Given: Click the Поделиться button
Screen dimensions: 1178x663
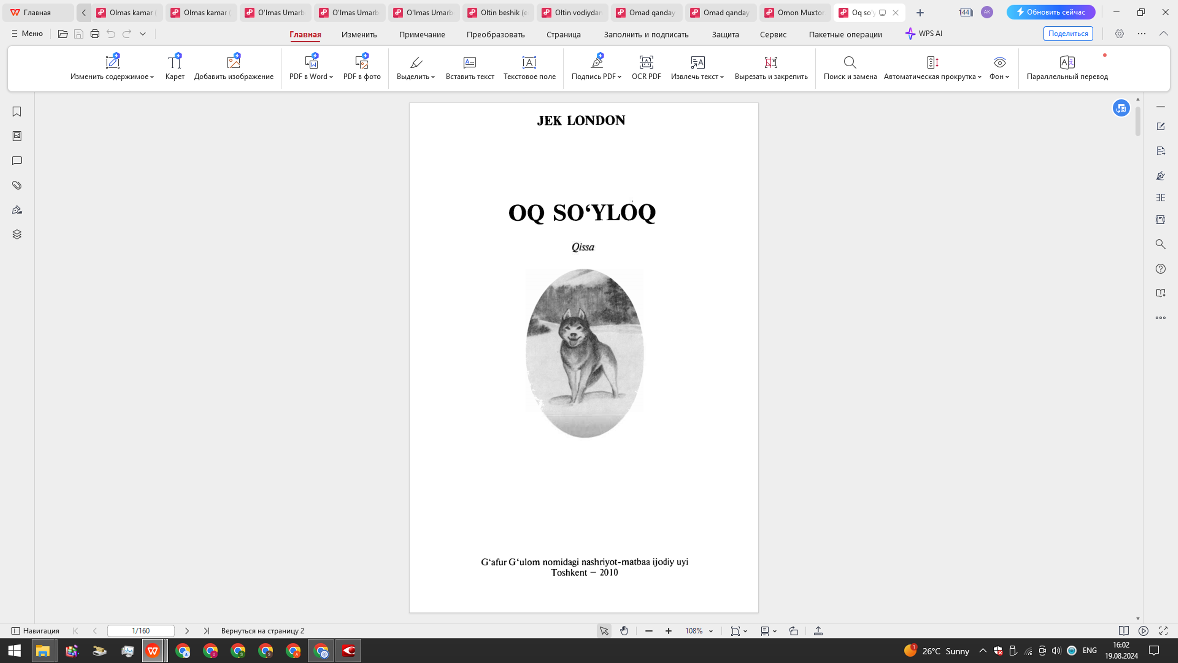Looking at the screenshot, I should tap(1068, 33).
